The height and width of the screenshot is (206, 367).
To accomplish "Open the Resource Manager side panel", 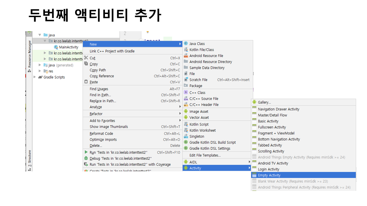I will [30, 54].
